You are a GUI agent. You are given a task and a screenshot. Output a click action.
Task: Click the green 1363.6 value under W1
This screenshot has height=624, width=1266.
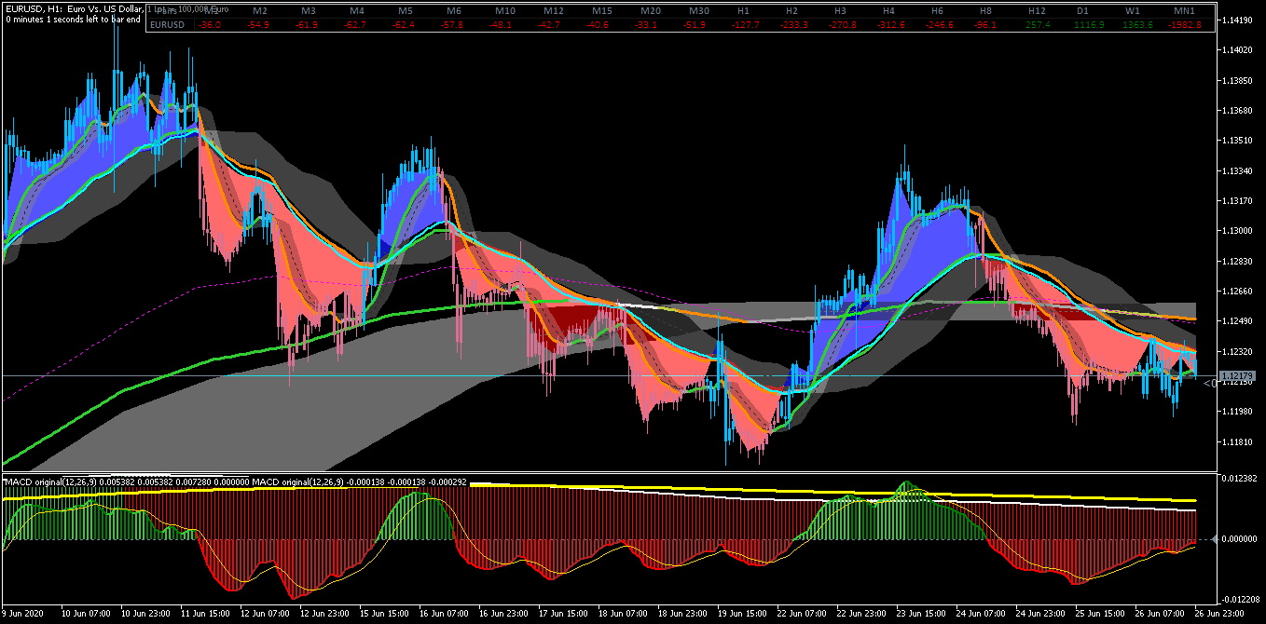(x=1137, y=25)
